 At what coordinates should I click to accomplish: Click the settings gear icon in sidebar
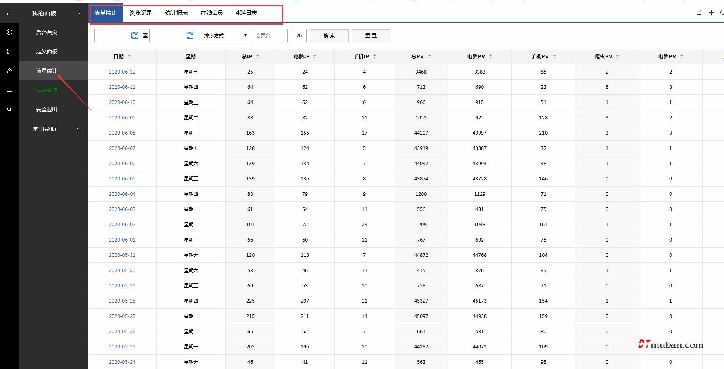[x=10, y=32]
